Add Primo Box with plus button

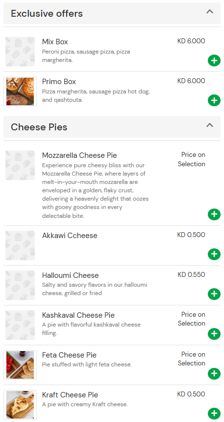[214, 100]
